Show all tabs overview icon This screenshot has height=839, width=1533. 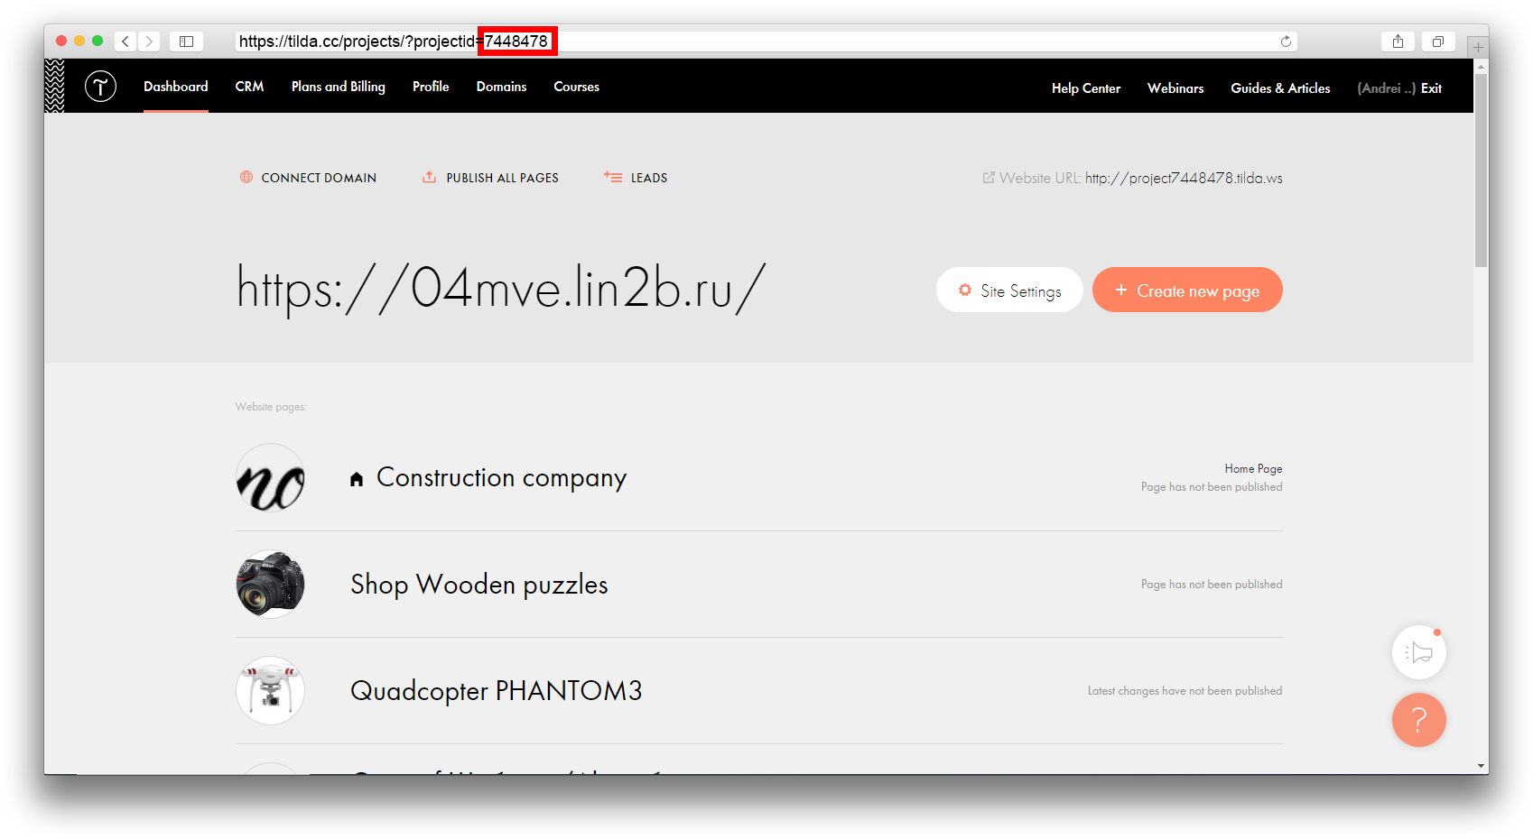tap(1438, 41)
